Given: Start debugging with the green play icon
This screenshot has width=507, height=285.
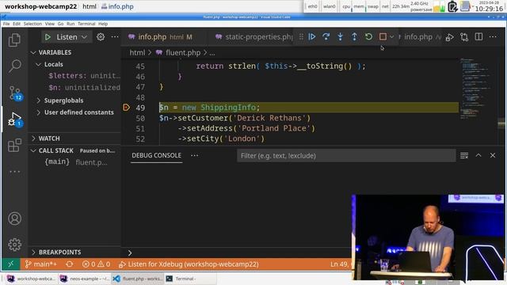Looking at the screenshot, I should [x=48, y=37].
